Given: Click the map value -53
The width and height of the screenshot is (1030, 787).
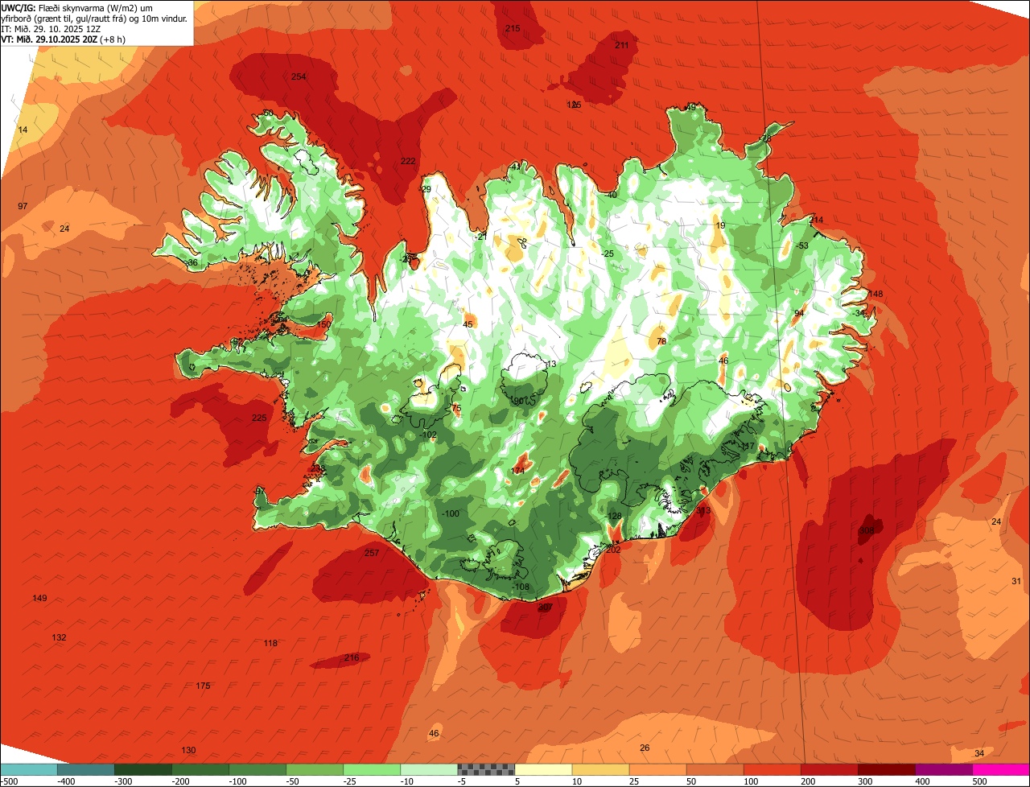Looking at the screenshot, I should point(801,246).
